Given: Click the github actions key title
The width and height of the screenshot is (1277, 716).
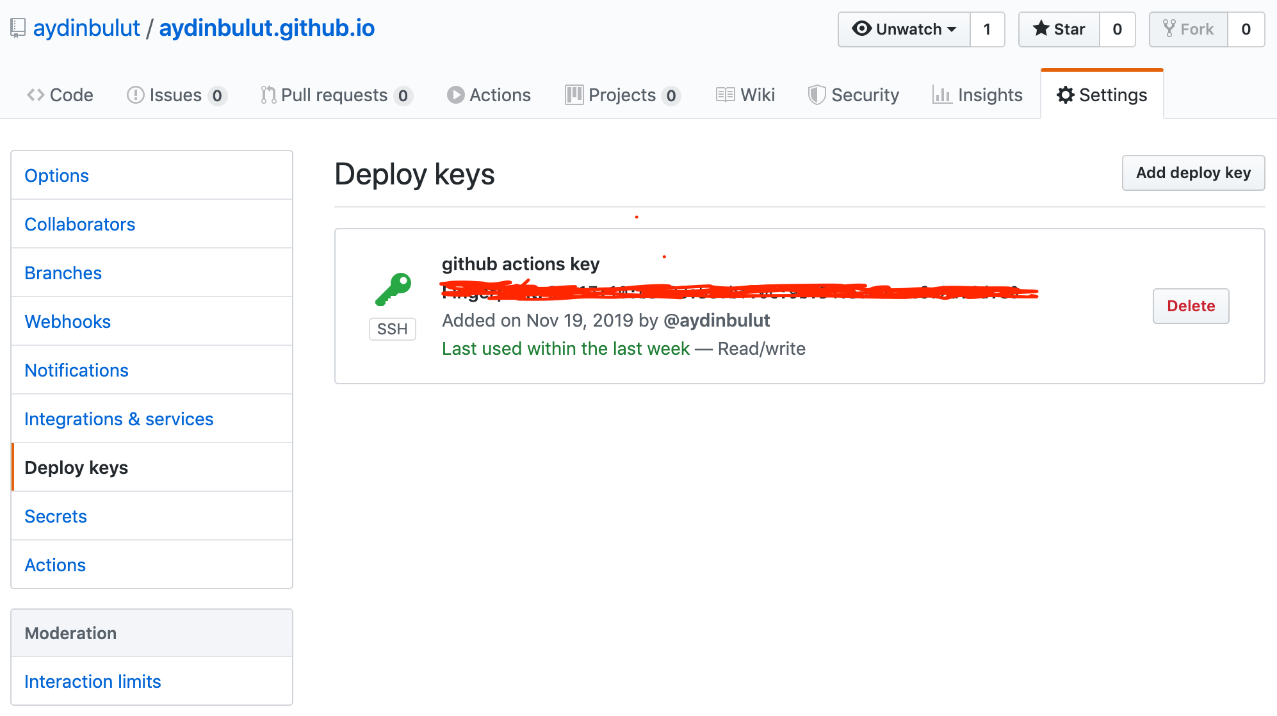Looking at the screenshot, I should click(x=521, y=264).
